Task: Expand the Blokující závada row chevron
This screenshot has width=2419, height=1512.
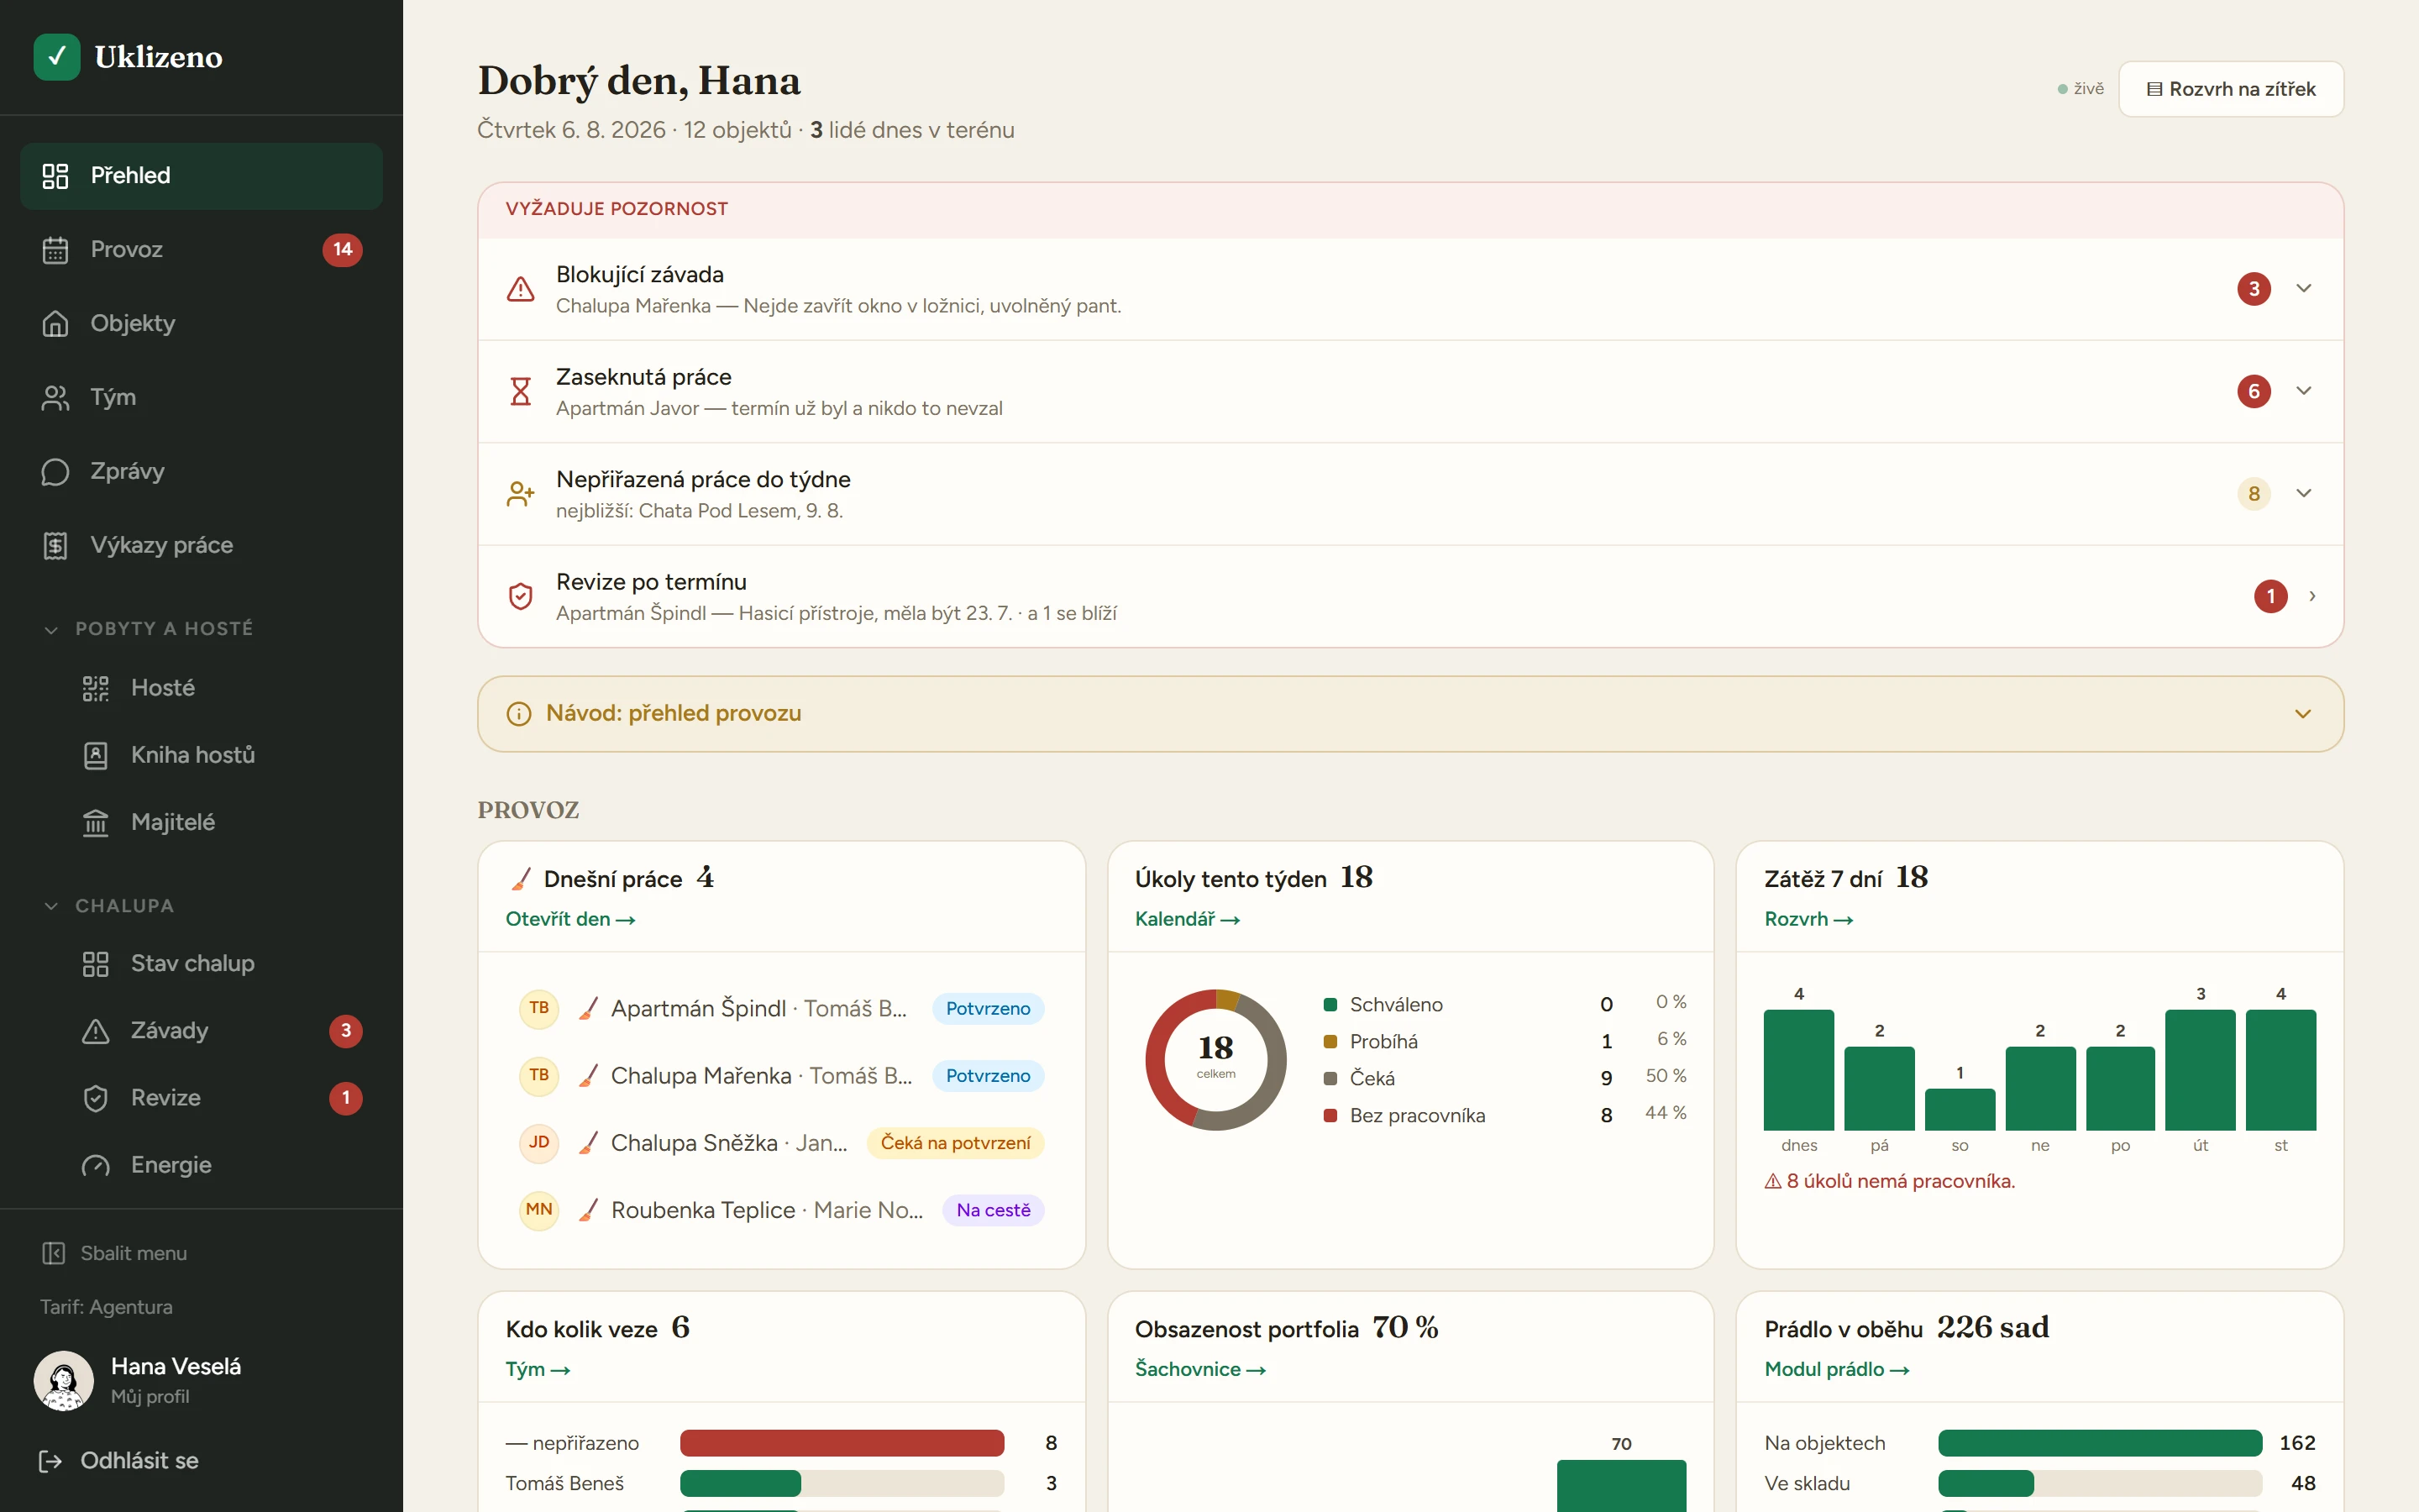Action: pyautogui.click(x=2304, y=289)
